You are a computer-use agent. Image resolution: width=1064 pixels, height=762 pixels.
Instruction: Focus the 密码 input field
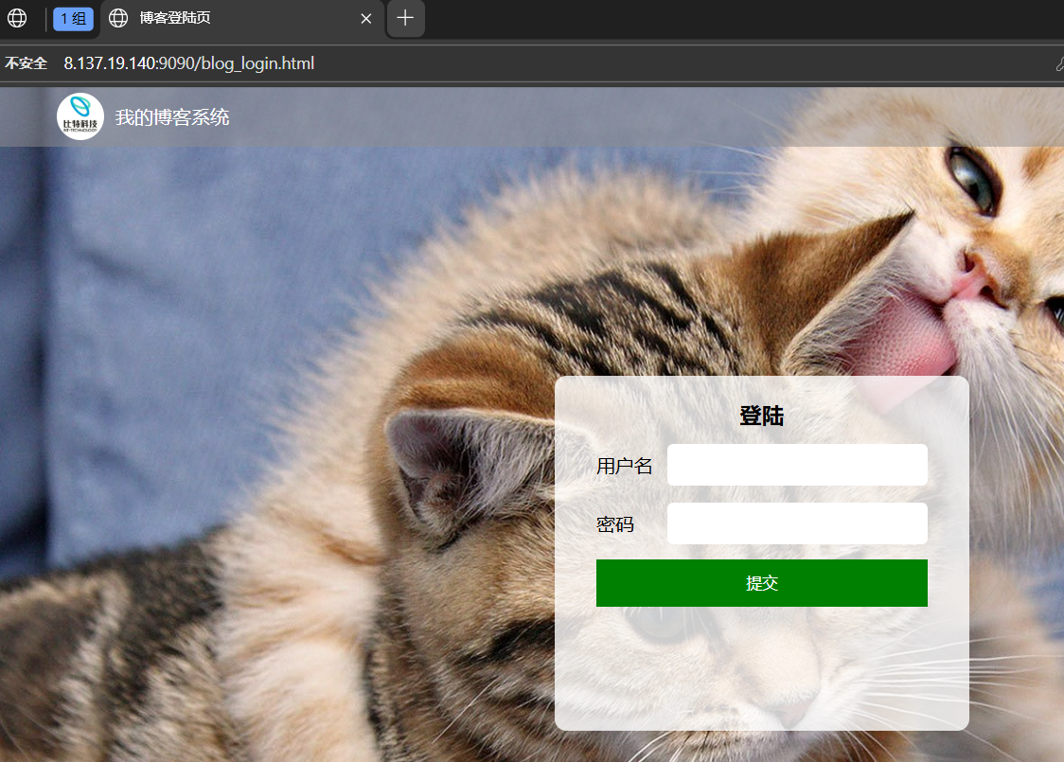pyautogui.click(x=797, y=523)
